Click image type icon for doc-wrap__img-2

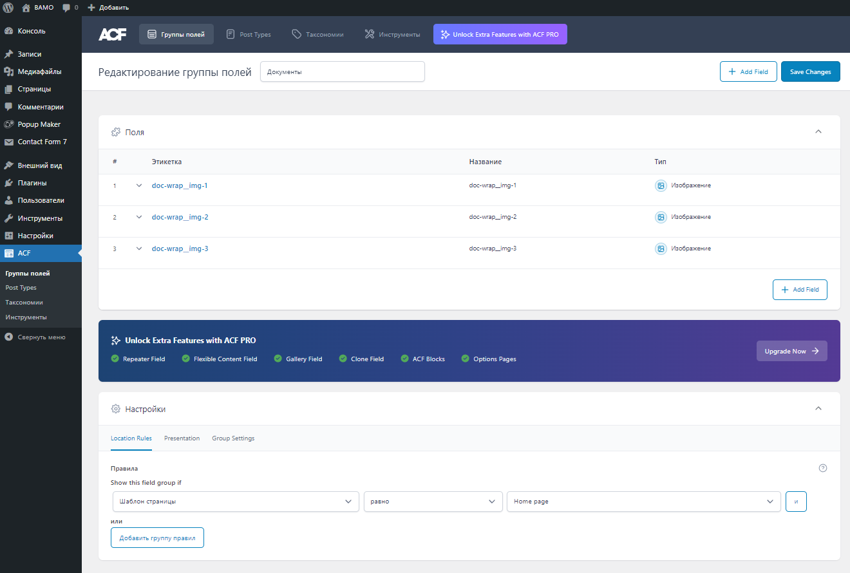coord(661,217)
